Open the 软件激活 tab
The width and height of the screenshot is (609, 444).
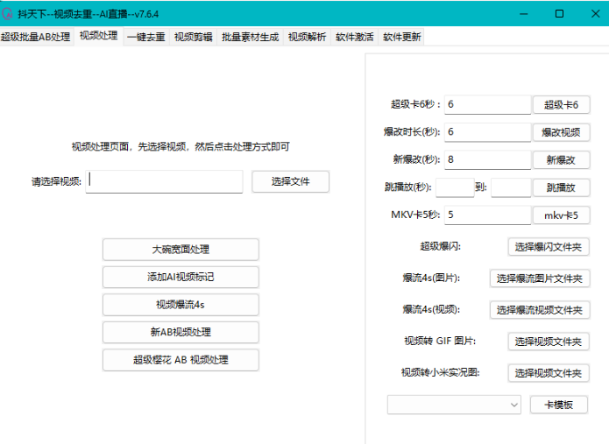(354, 37)
